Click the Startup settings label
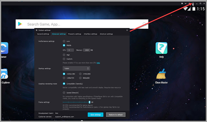Image resolution: width=207 pixels, height=122 pixels. pos(45,68)
